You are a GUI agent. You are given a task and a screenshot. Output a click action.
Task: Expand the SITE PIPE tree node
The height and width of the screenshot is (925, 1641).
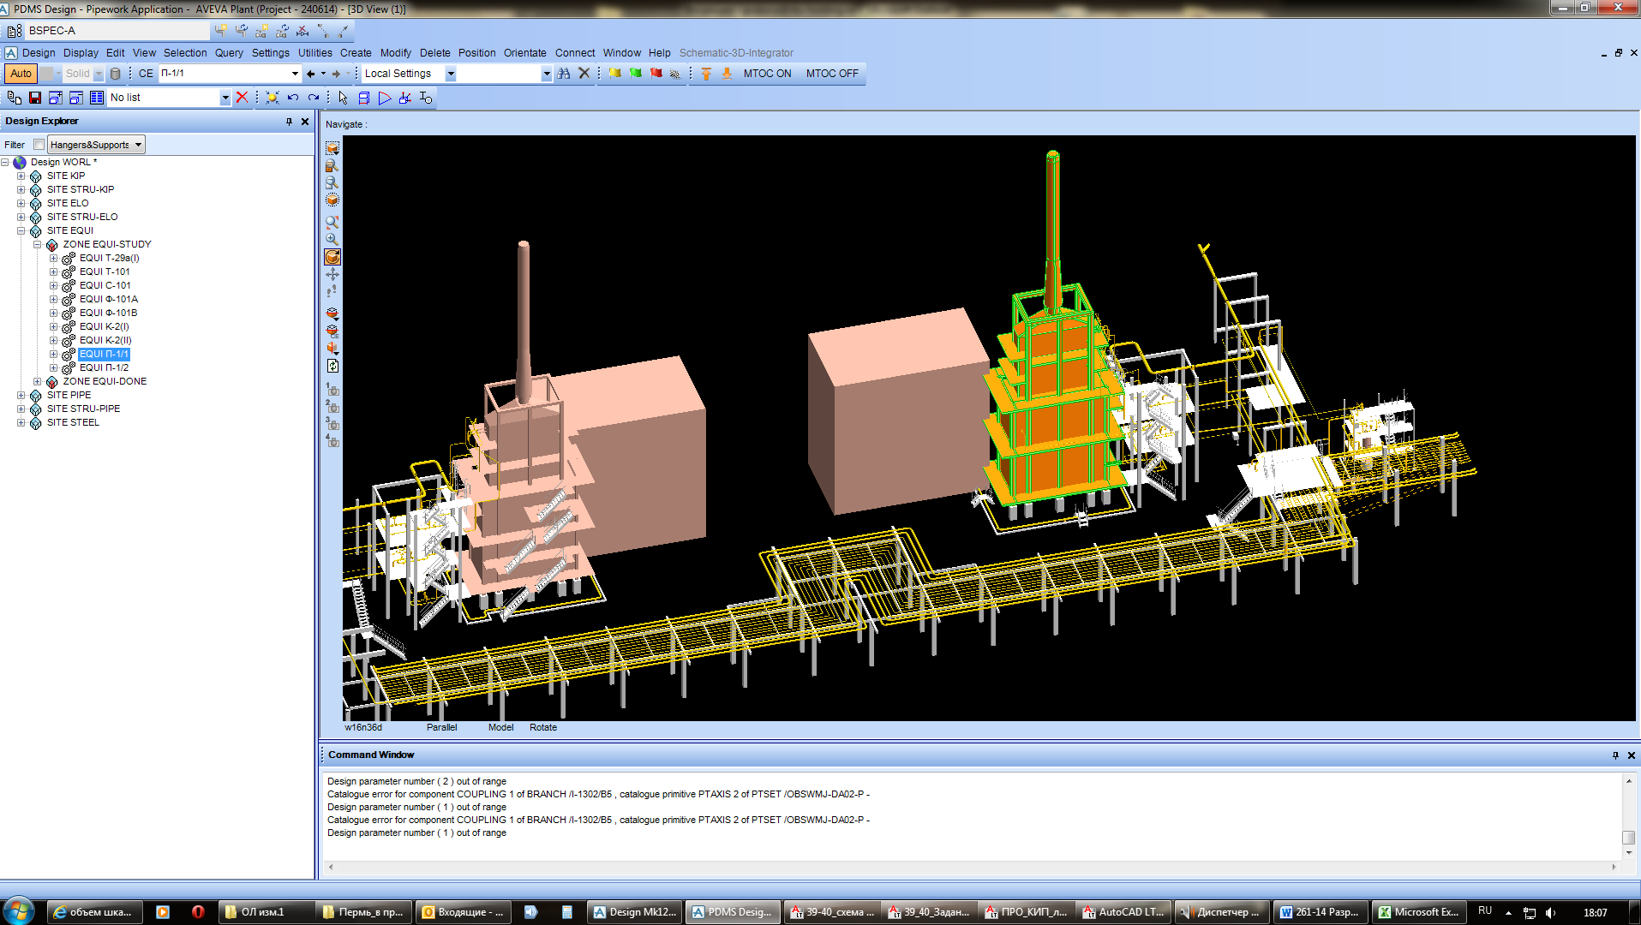click(21, 395)
